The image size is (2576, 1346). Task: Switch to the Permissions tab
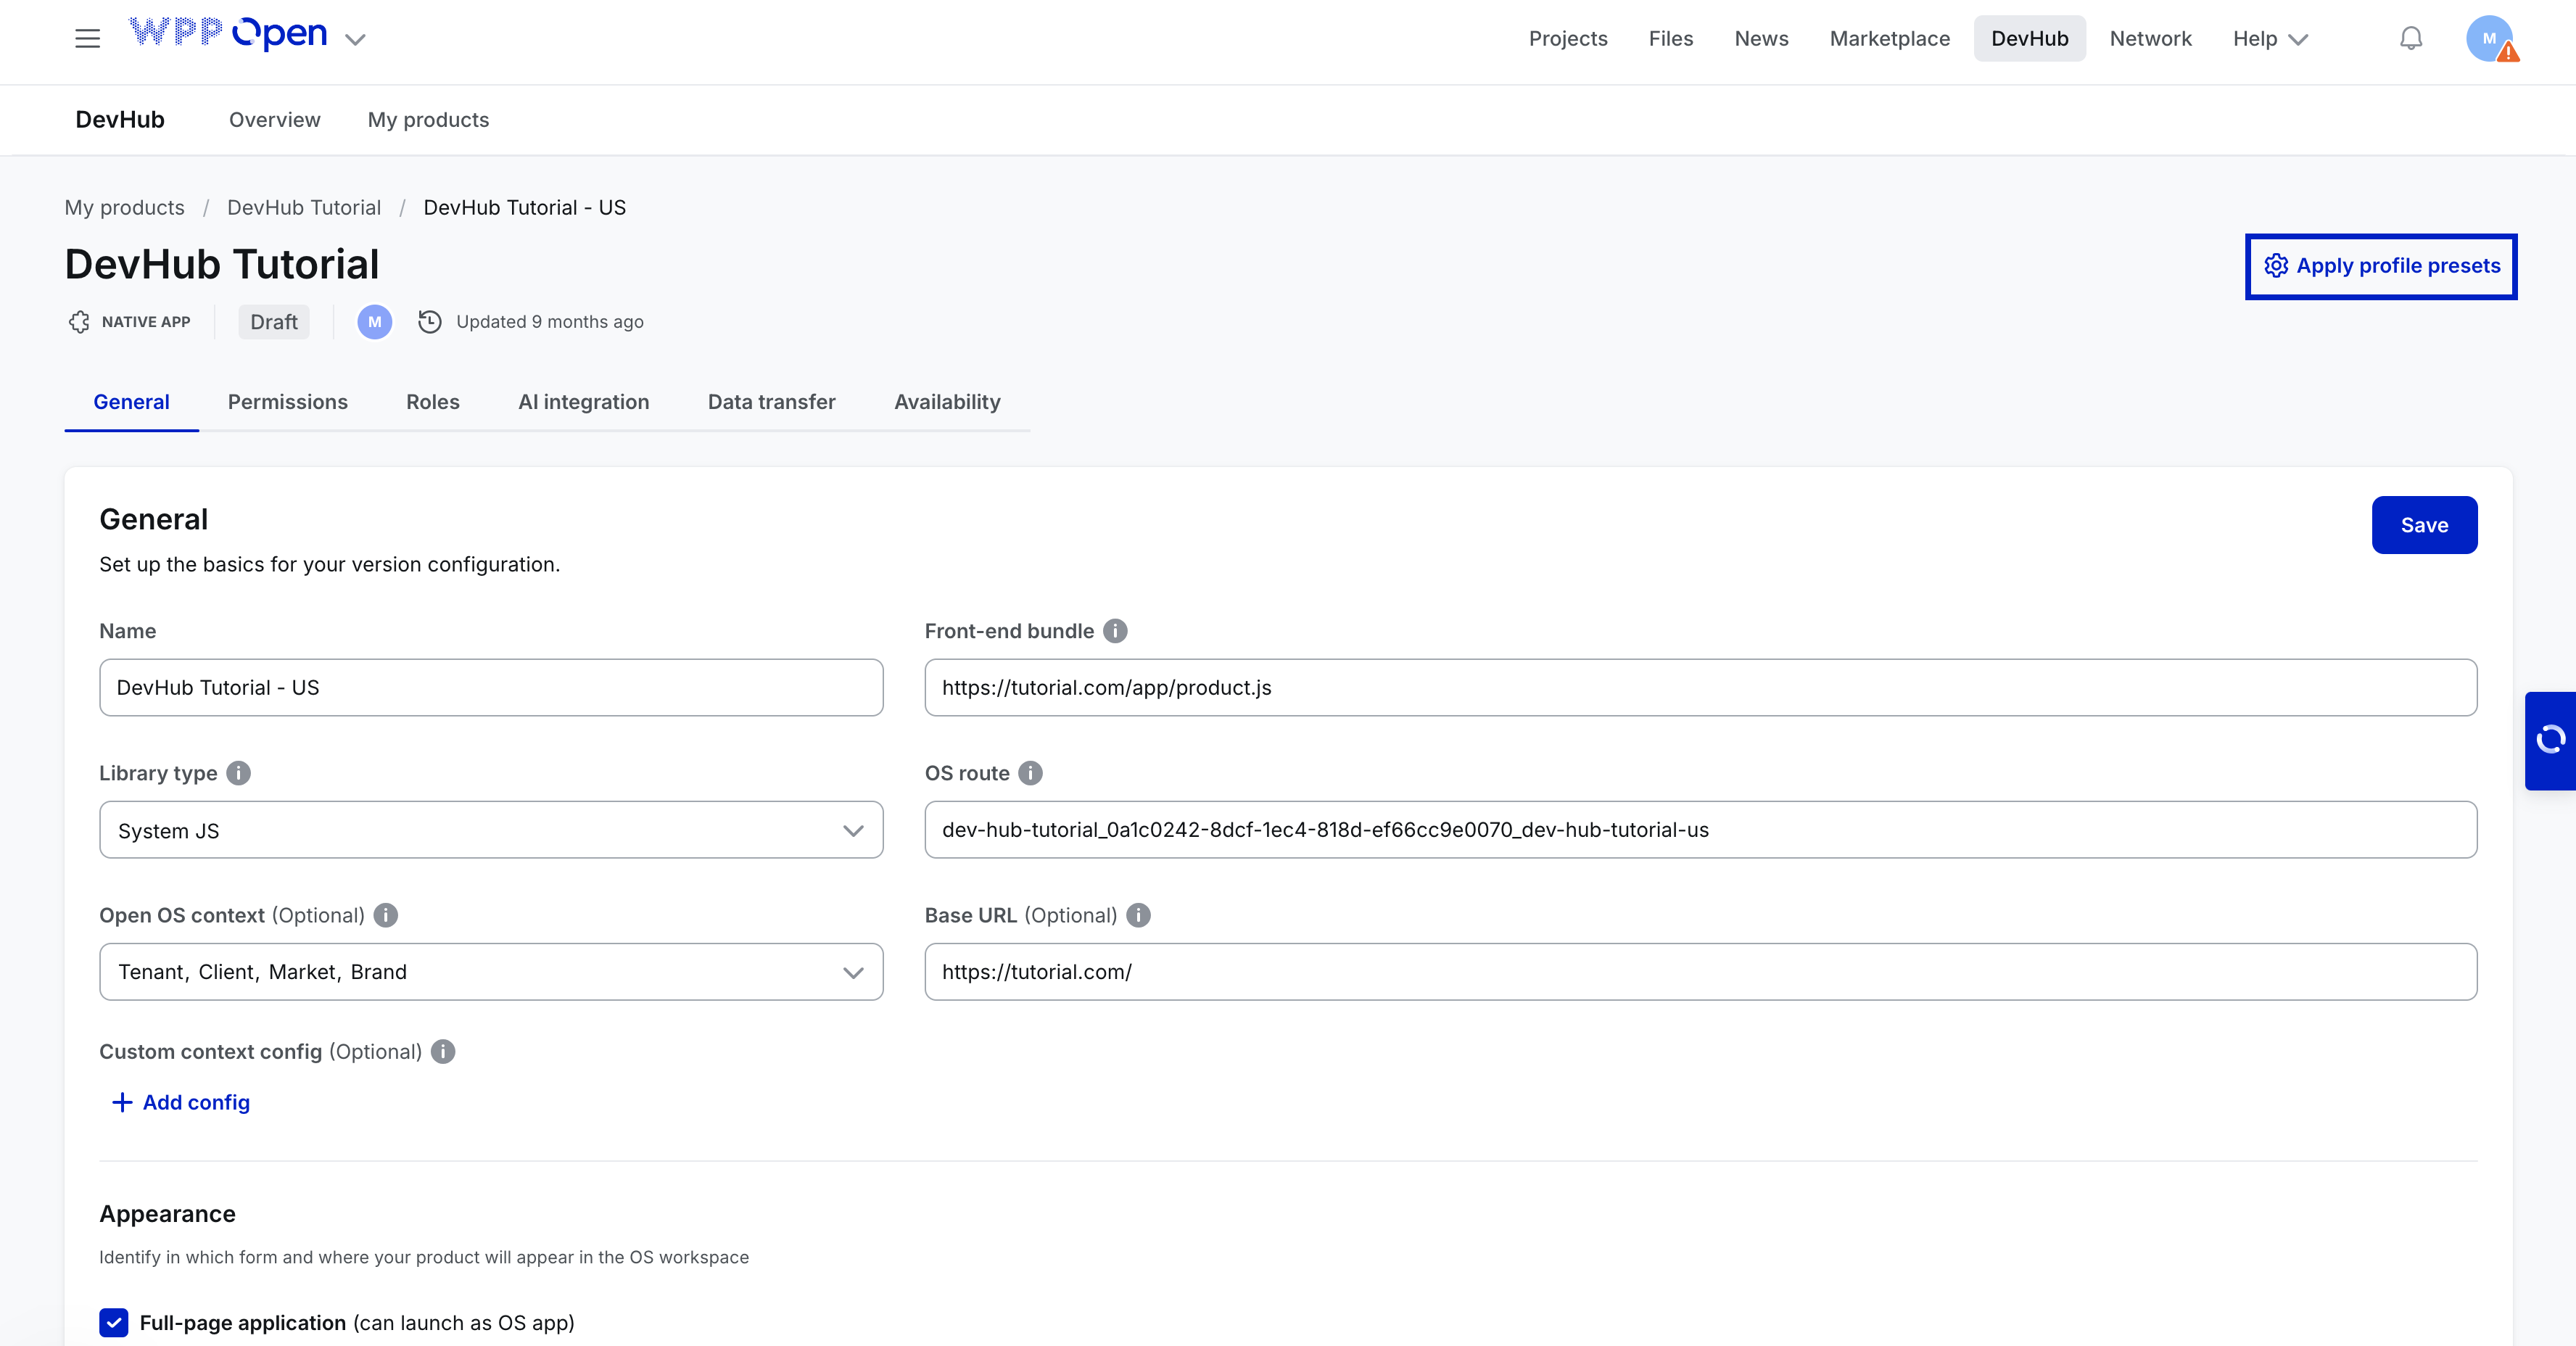tap(287, 402)
